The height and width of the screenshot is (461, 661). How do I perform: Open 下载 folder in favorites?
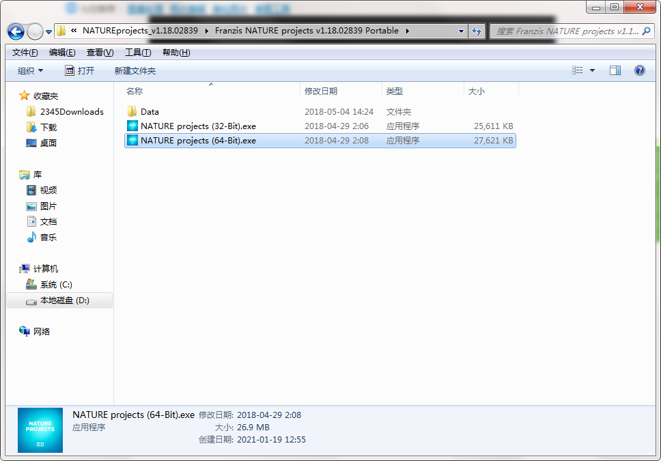[48, 128]
